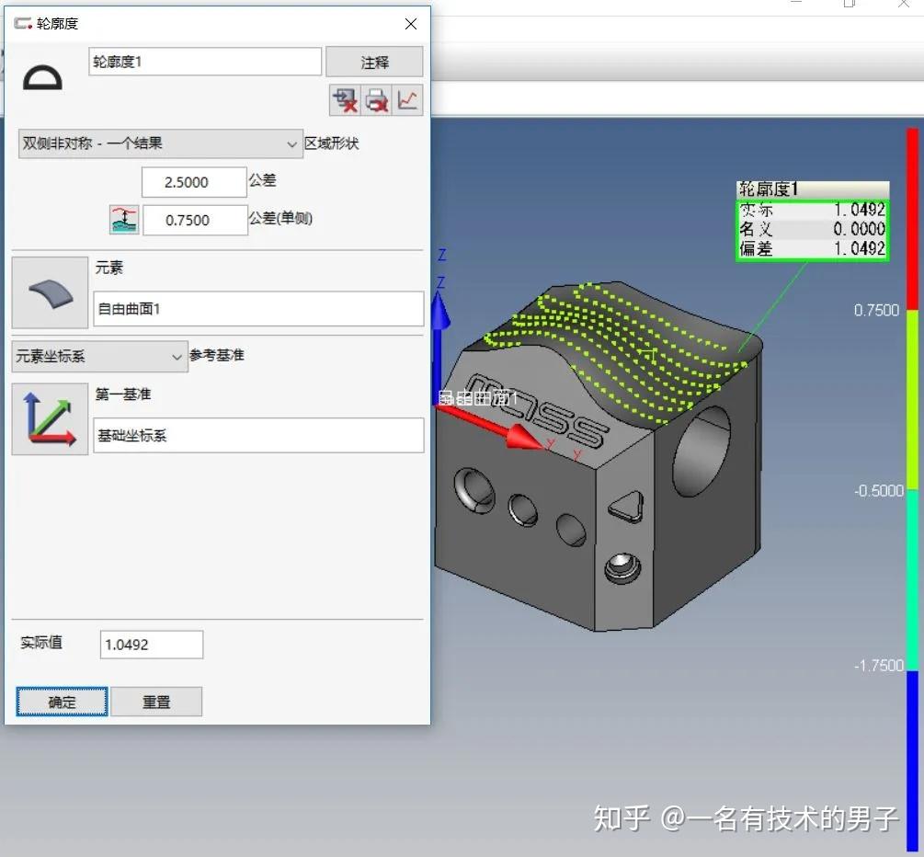Click the 确定 button to confirm

(x=61, y=701)
